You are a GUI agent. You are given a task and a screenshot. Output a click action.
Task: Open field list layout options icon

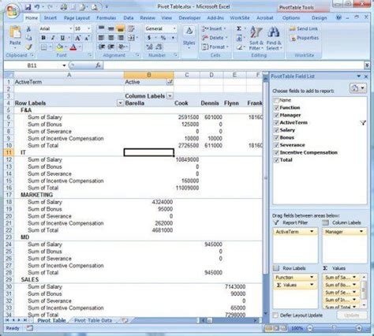357,88
